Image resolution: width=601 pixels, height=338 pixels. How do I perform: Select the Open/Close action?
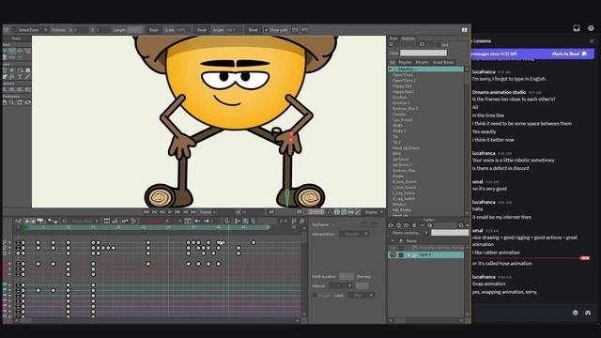pos(403,75)
